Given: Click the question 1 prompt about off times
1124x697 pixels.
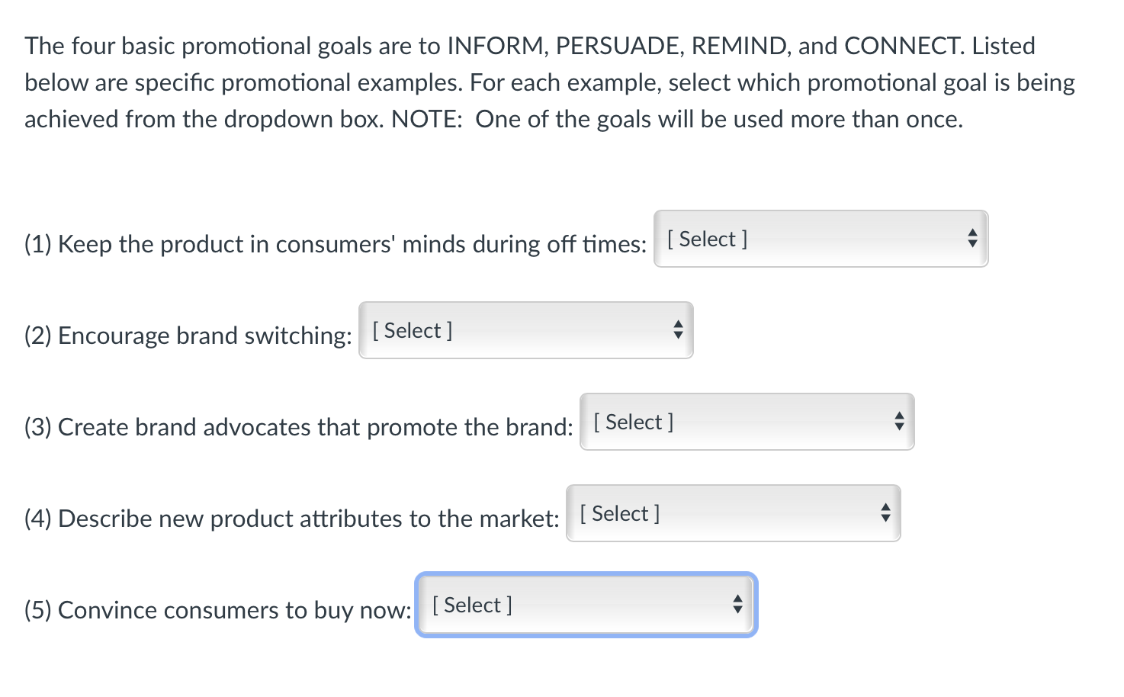Looking at the screenshot, I should (x=336, y=244).
